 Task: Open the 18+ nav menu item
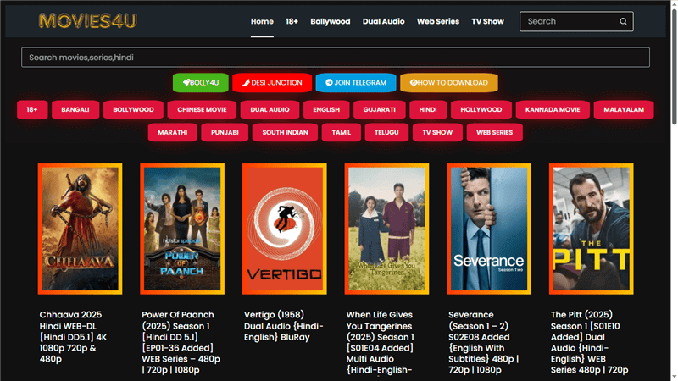(x=292, y=21)
